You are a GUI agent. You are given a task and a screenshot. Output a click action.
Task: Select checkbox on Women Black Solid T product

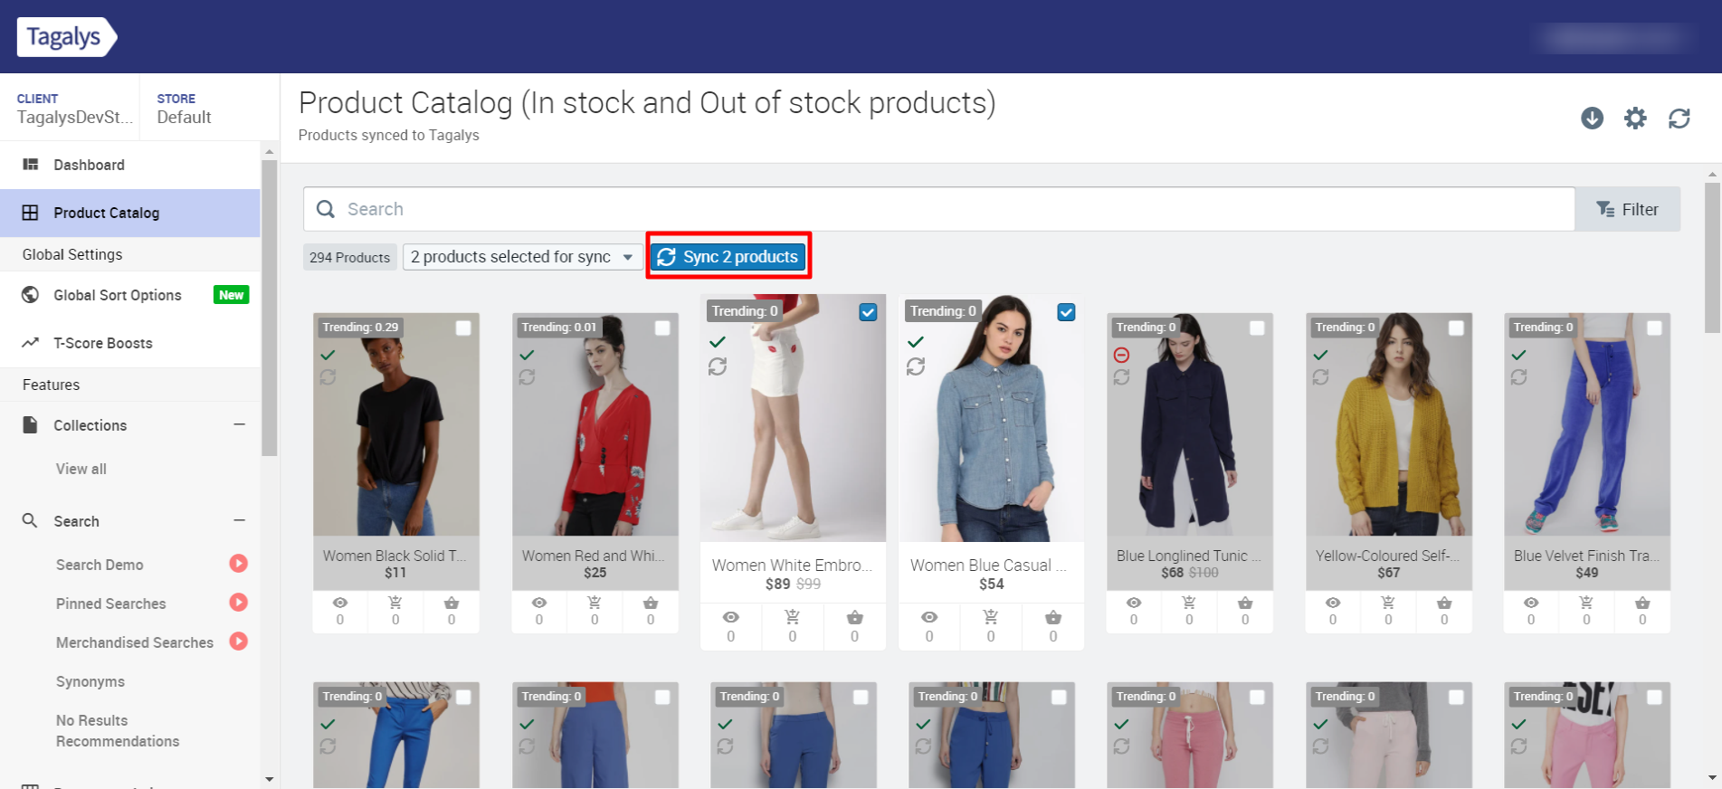click(x=463, y=328)
